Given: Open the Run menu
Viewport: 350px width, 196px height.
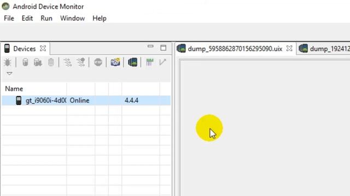Looking at the screenshot, I should tap(46, 18).
